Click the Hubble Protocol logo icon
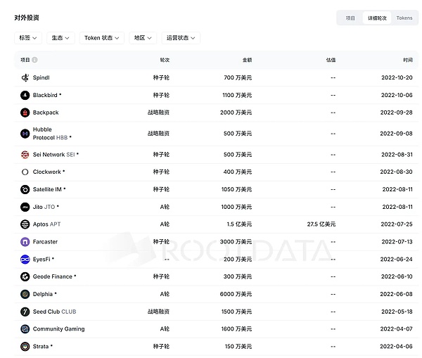The image size is (422, 358). pyautogui.click(x=25, y=134)
